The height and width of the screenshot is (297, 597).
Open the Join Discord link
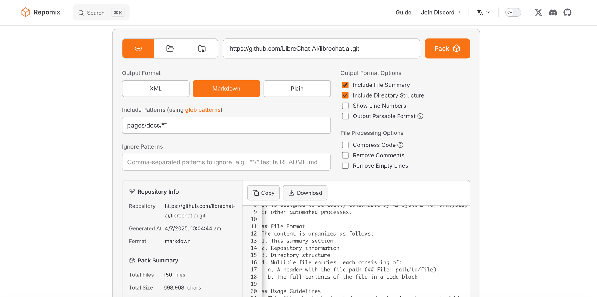click(440, 13)
